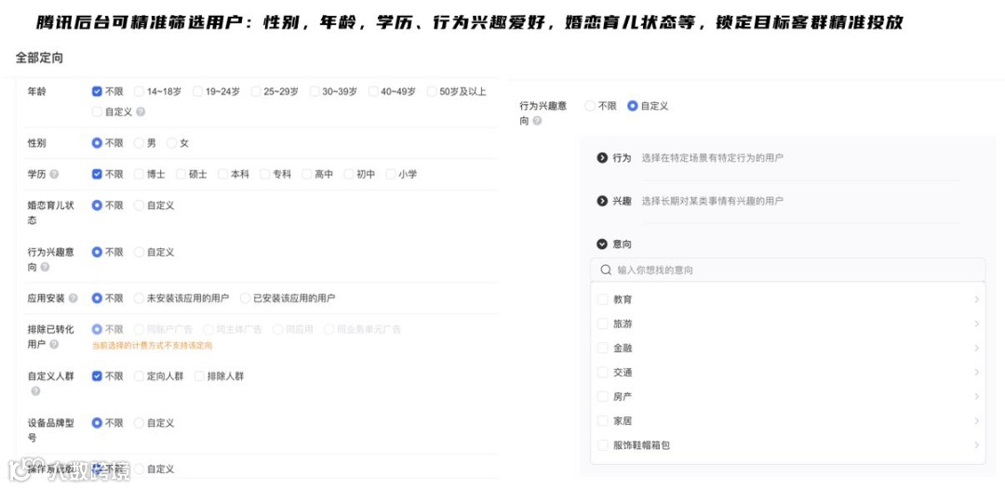Select 女 gender radio button
Image resolution: width=1005 pixels, height=489 pixels.
tap(172, 143)
